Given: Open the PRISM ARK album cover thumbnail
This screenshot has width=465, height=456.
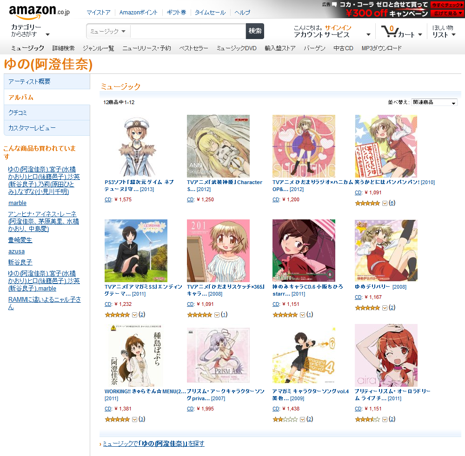Looking at the screenshot, I should point(218,355).
